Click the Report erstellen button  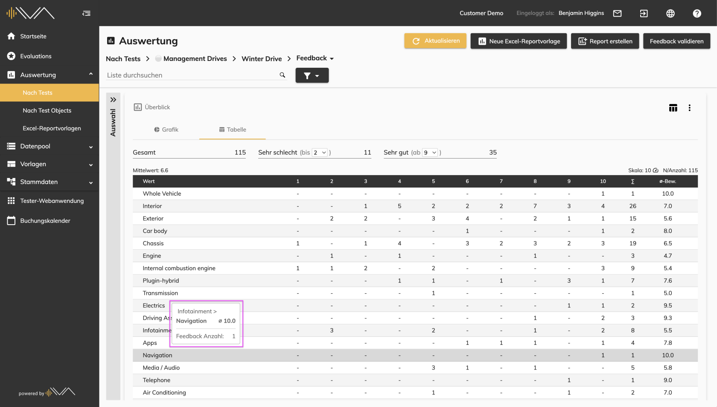(605, 41)
